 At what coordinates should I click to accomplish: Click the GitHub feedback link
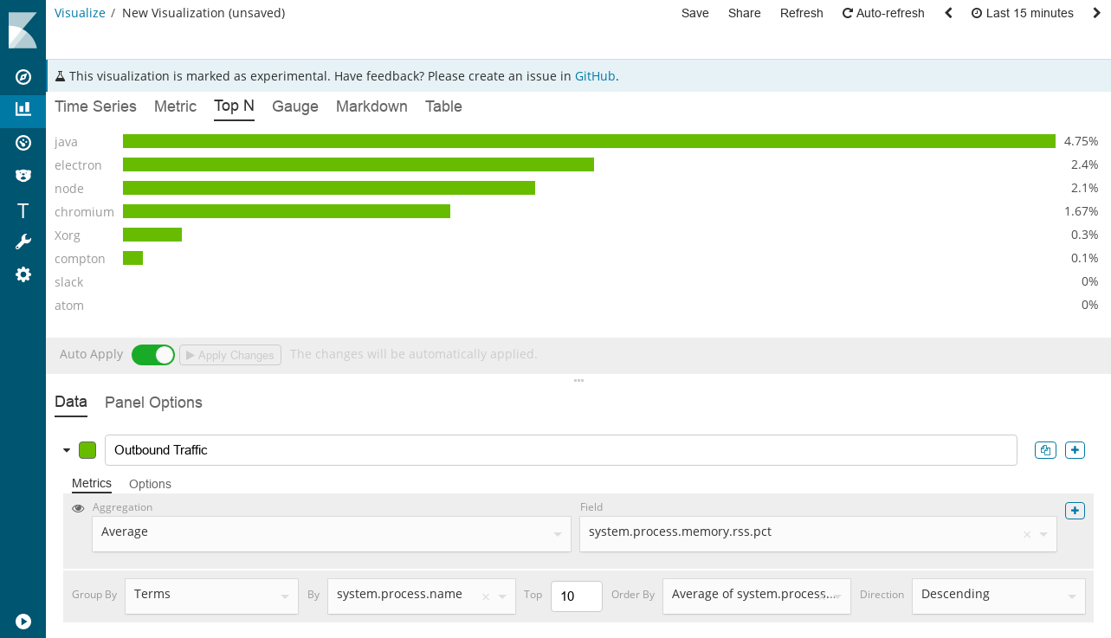click(x=595, y=76)
